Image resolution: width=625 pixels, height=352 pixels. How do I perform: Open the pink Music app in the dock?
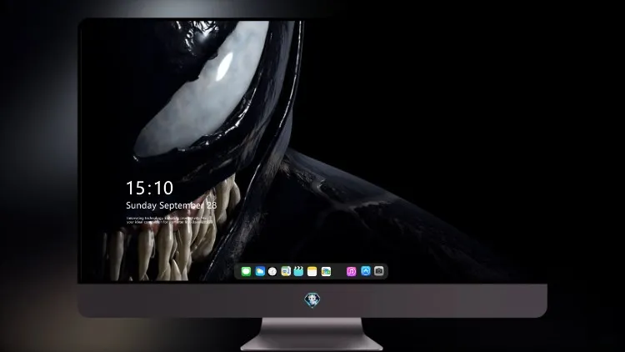coord(351,271)
